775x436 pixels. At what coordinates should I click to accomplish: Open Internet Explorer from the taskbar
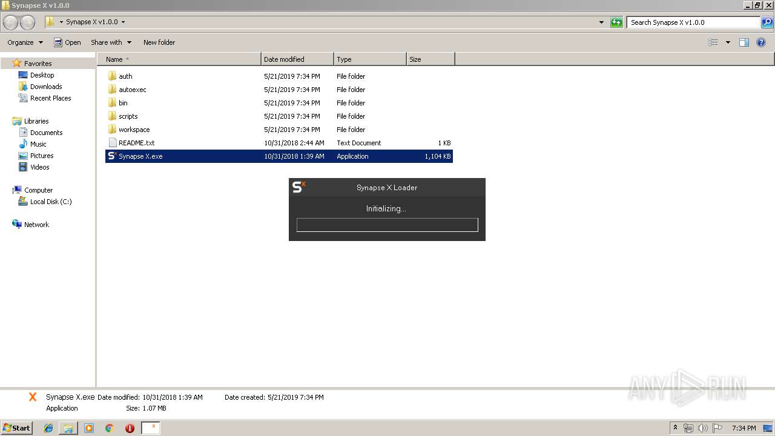tap(48, 428)
